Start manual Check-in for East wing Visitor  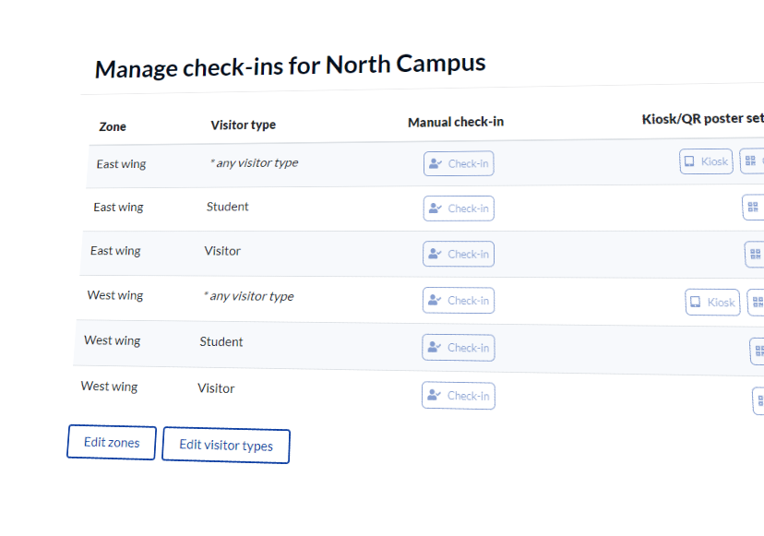point(459,254)
